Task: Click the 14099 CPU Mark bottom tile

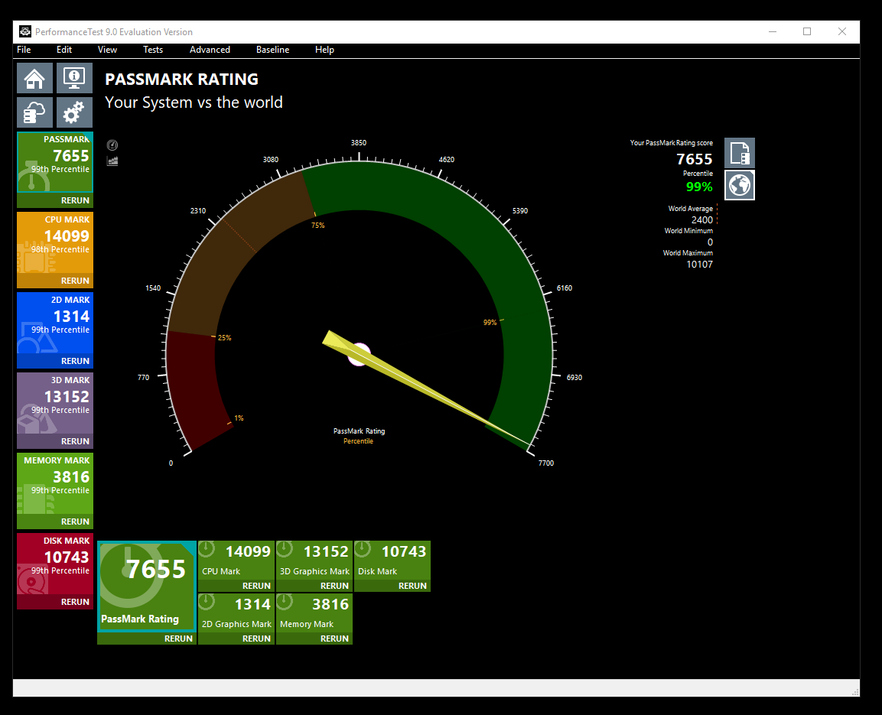Action: click(236, 561)
